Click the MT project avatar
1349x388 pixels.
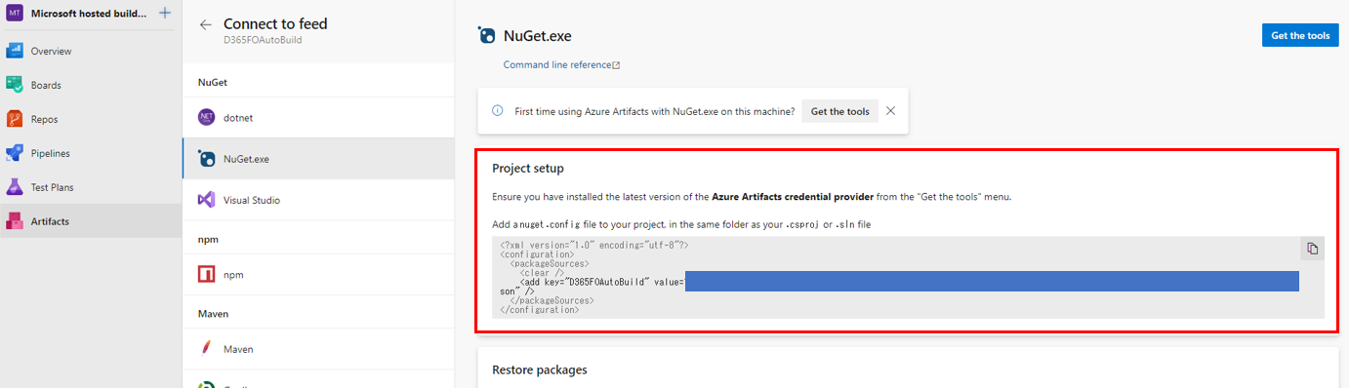point(14,14)
